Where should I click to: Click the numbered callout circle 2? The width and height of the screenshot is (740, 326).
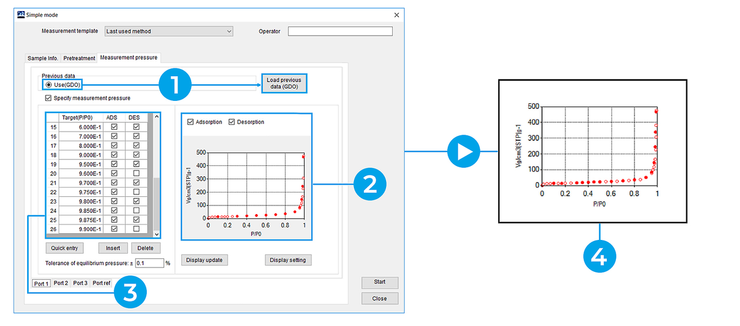coord(370,183)
